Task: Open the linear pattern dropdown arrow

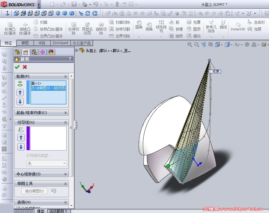Action: pos(161,37)
